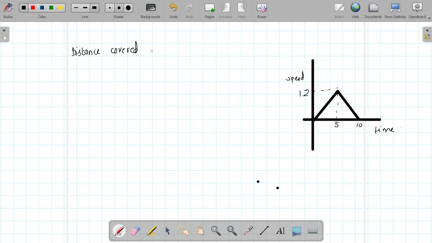Open the OpenBoard menu
The width and height of the screenshot is (432, 243).
pos(417,11)
